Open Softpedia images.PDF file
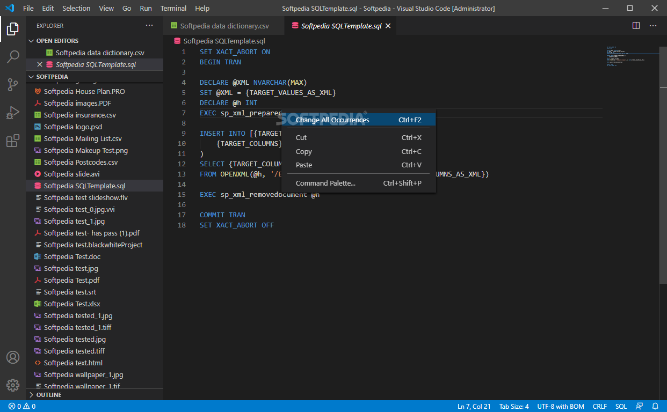Image resolution: width=667 pixels, height=412 pixels. point(94,103)
